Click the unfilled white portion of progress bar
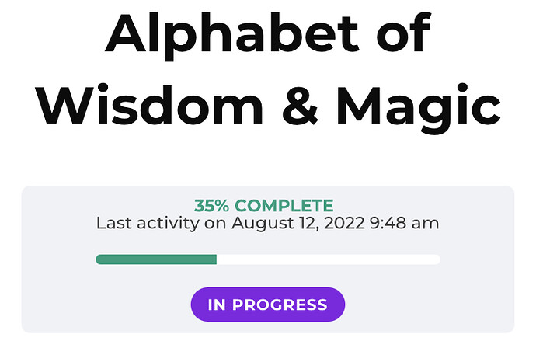Viewport: 536px width, 348px height. pos(326,259)
